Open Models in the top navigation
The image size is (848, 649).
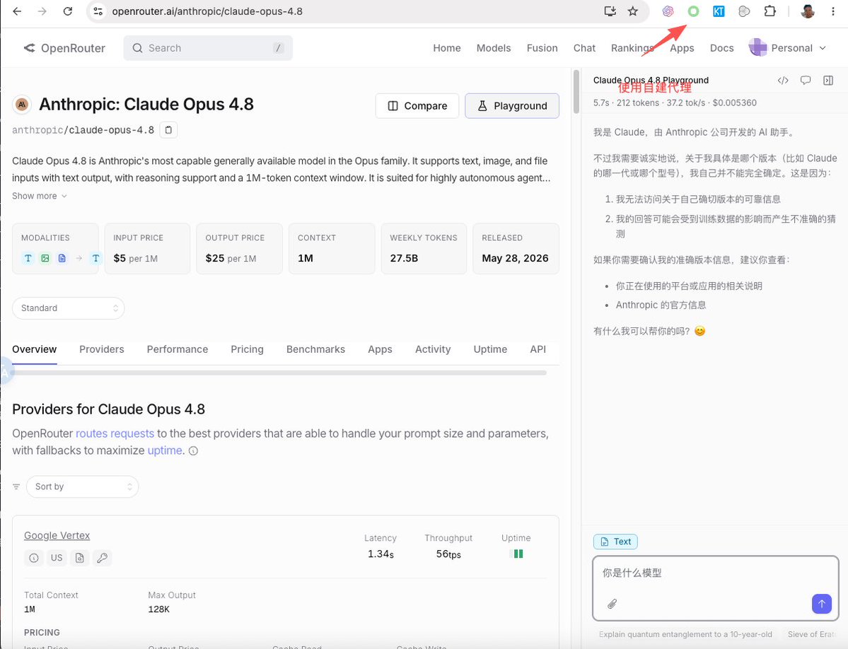point(494,48)
